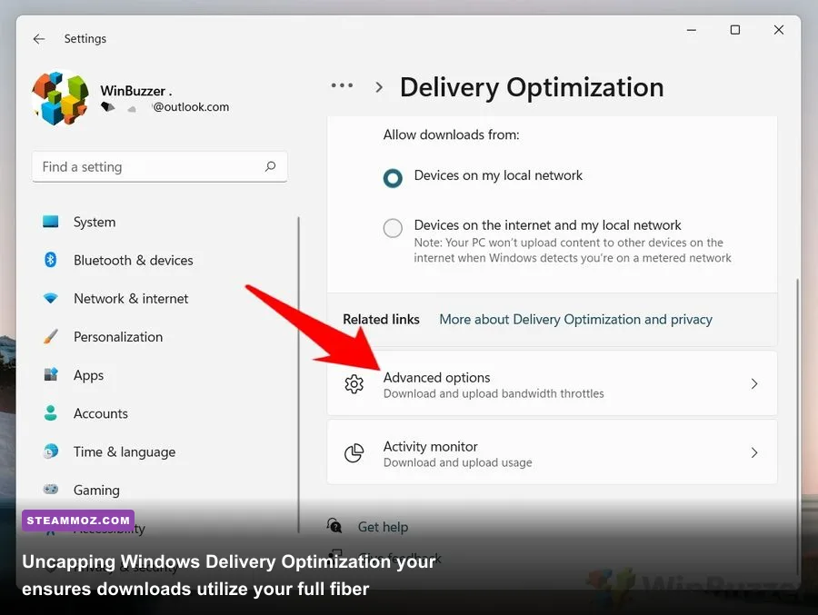Click the Delivery Optimization page title
The image size is (818, 615).
tap(532, 87)
